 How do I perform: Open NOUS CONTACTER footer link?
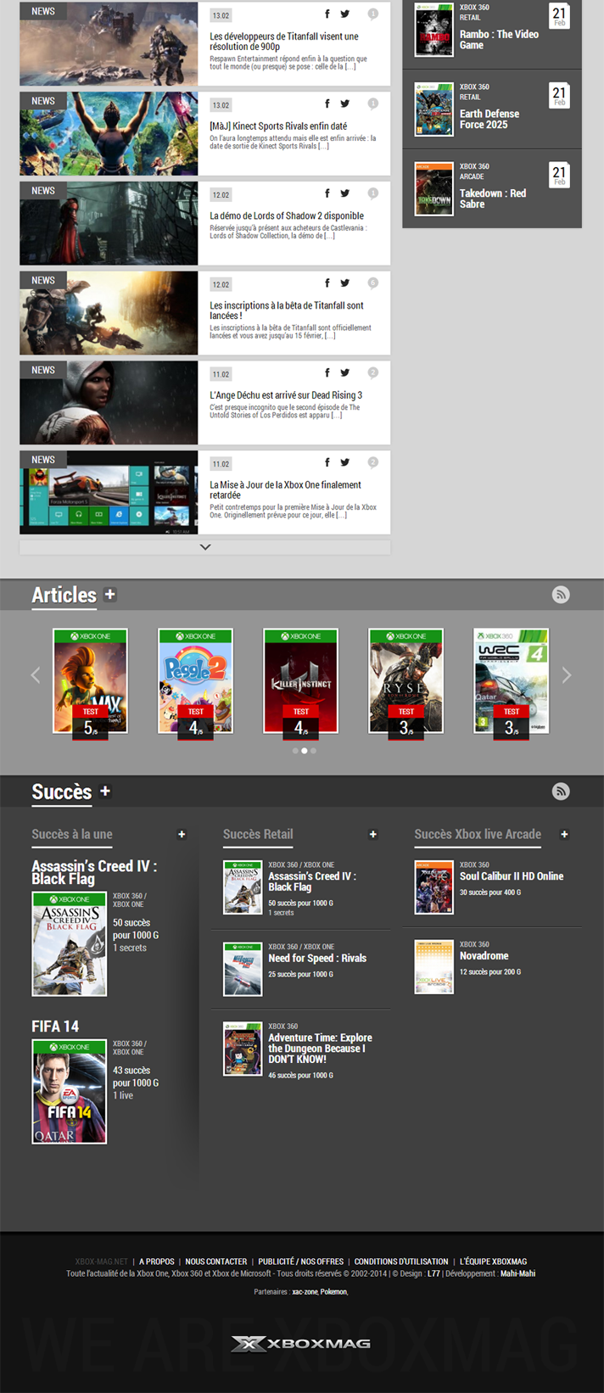pyautogui.click(x=216, y=1262)
